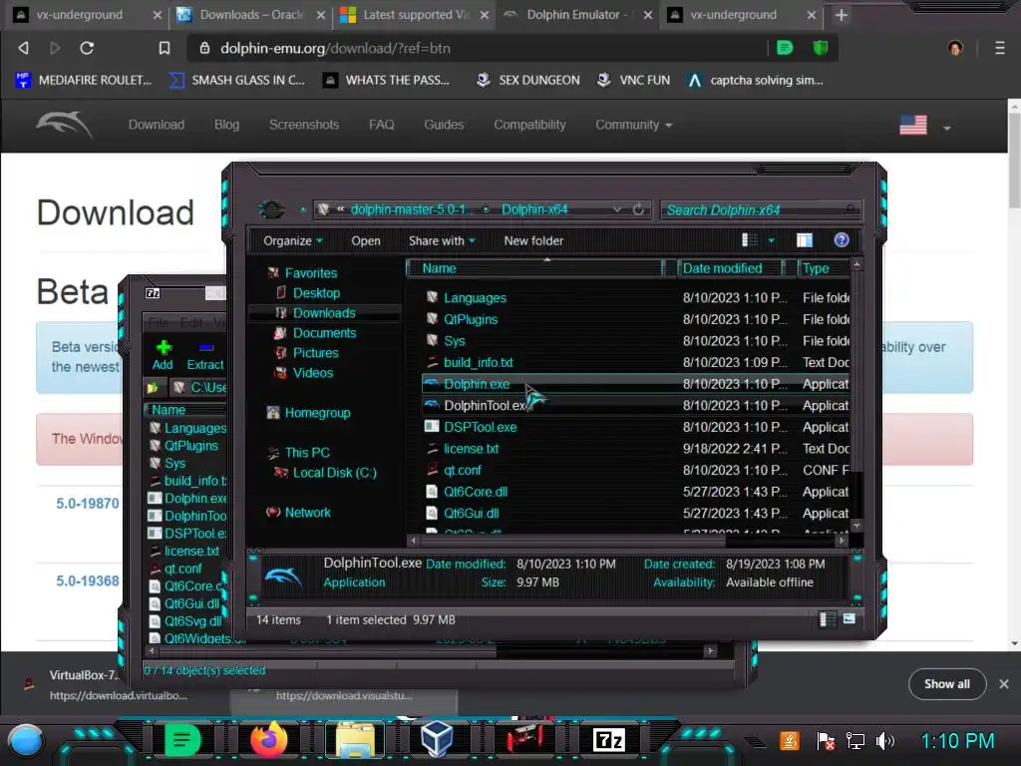This screenshot has width=1021, height=766.
Task: Expand the Community dropdown on website
Action: pos(633,125)
